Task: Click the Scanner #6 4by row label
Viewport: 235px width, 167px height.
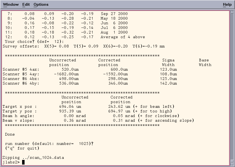Action: click(x=21, y=83)
